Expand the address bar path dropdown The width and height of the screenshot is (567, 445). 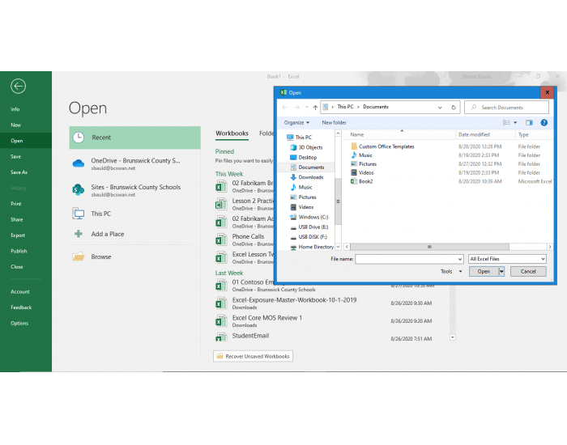click(x=440, y=108)
